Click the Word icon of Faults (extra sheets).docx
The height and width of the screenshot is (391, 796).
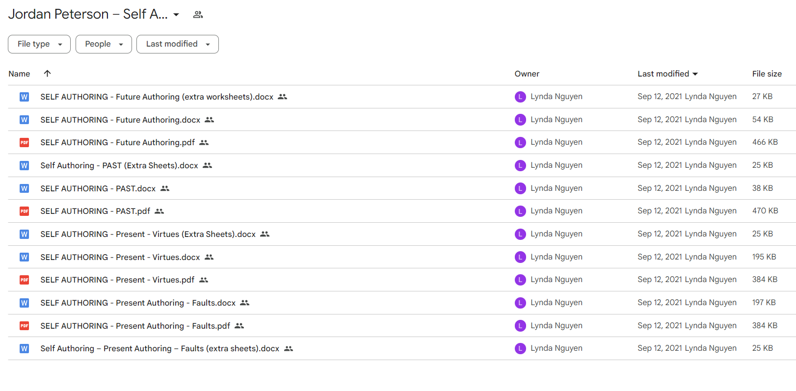[x=24, y=348]
